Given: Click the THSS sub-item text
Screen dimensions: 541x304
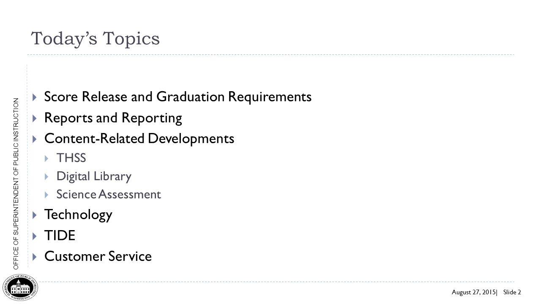Looking at the screenshot, I should point(71,158).
